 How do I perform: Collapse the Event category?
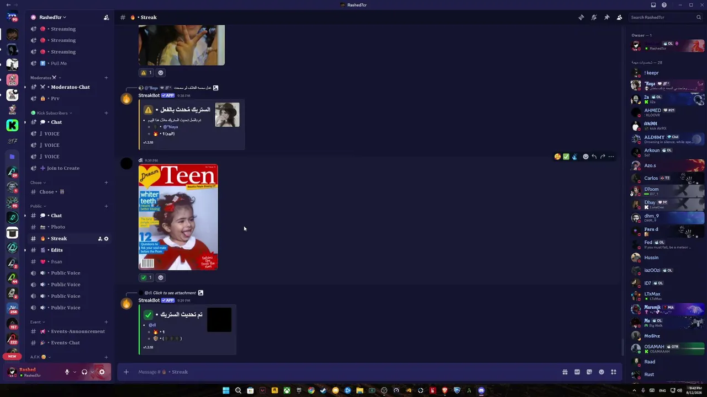(38, 322)
